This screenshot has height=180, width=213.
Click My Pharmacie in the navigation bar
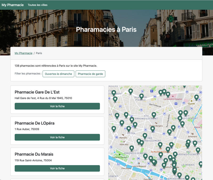13,5
